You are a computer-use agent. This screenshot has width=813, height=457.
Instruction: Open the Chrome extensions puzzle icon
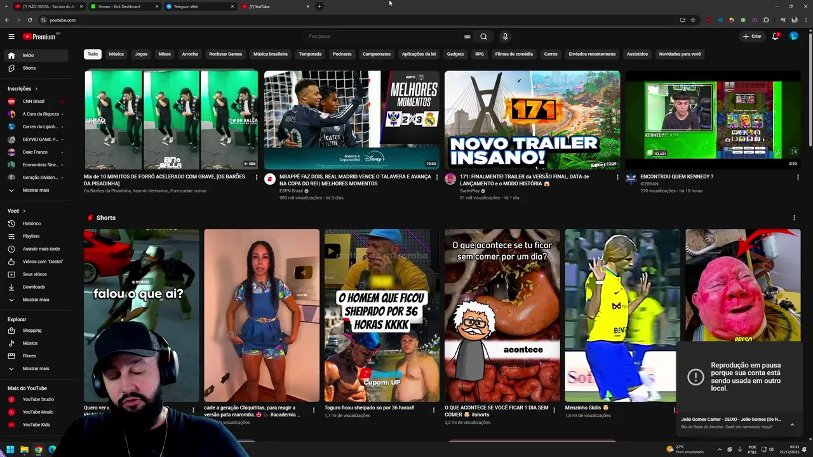tap(766, 20)
